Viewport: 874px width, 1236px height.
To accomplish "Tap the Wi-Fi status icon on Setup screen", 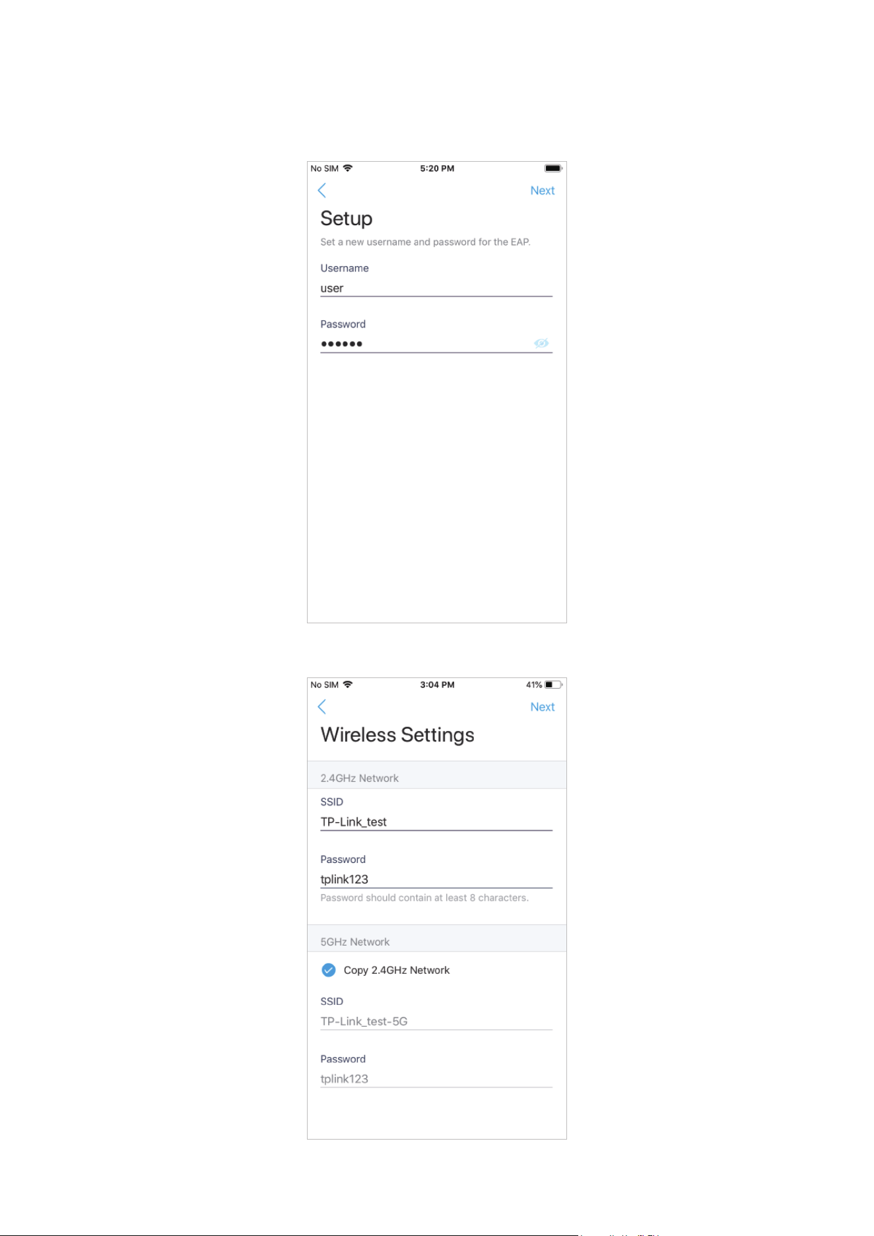I will (348, 168).
